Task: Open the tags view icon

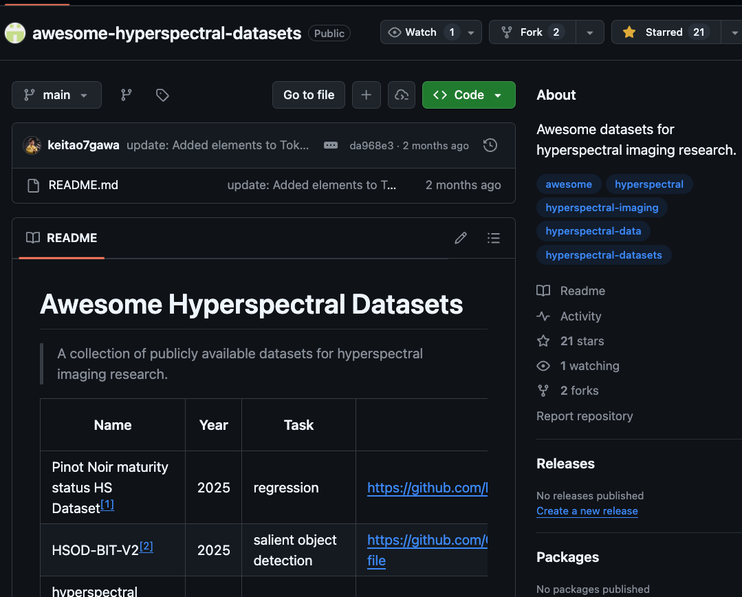Action: tap(162, 95)
